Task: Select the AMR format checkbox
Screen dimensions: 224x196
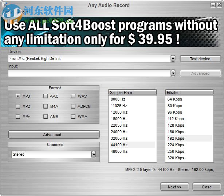Action: pos(46,117)
